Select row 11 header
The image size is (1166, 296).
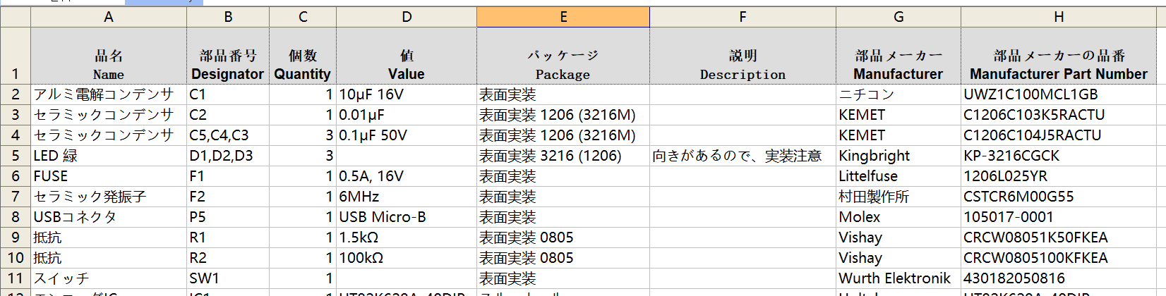(16, 278)
